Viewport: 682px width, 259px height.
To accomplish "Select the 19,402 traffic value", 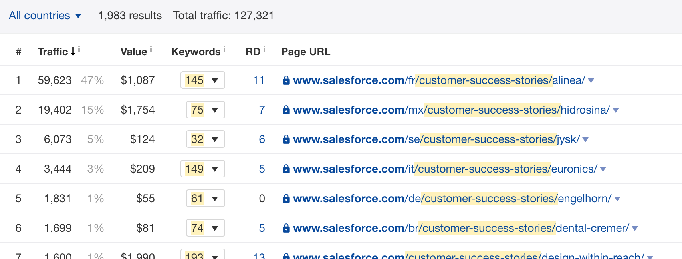I will coord(55,110).
